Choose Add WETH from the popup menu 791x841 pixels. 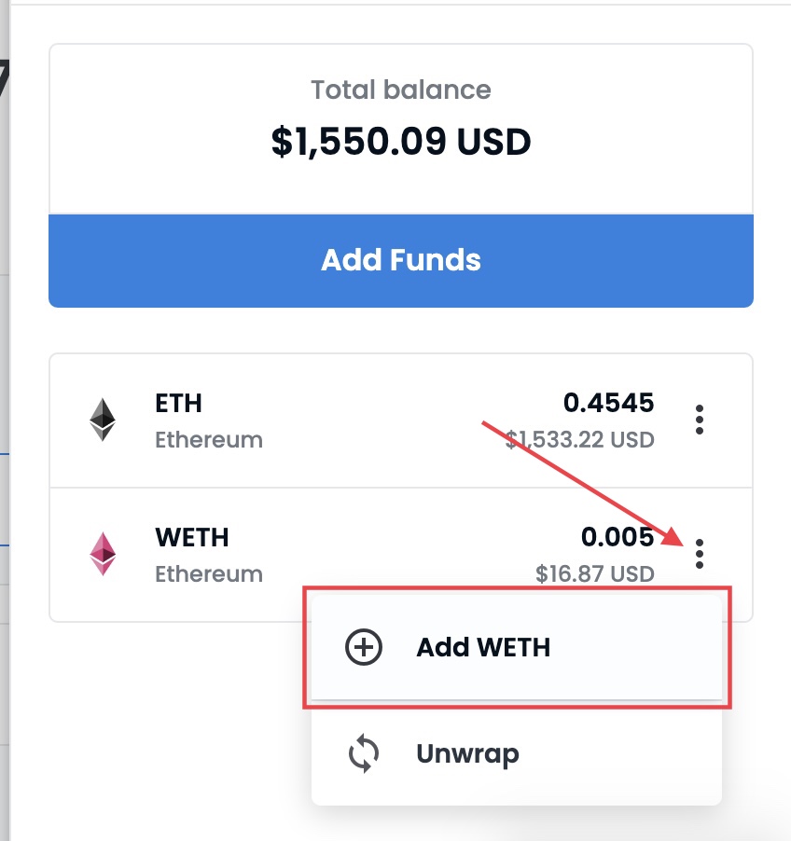pos(516,647)
